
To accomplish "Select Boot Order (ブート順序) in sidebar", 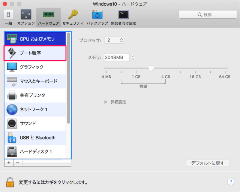I will point(35,53).
